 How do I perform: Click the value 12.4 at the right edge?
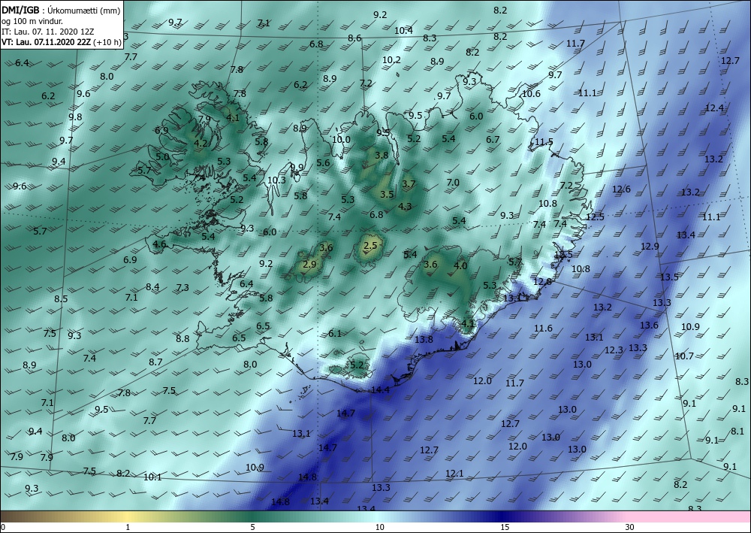[x=714, y=108]
